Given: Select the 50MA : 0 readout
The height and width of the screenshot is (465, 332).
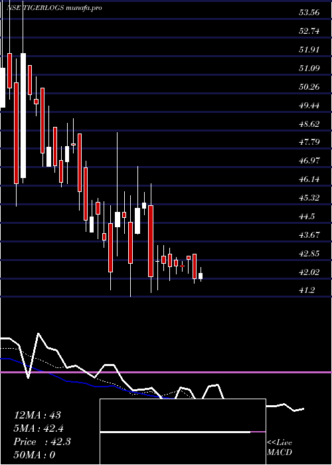Looking at the screenshot, I should click(35, 455).
